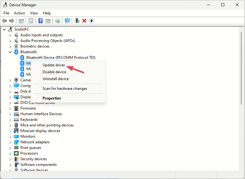Viewport: 245px width, 179px height.
Task: Toggle the action pane toolbar icon
Action: 48,21
